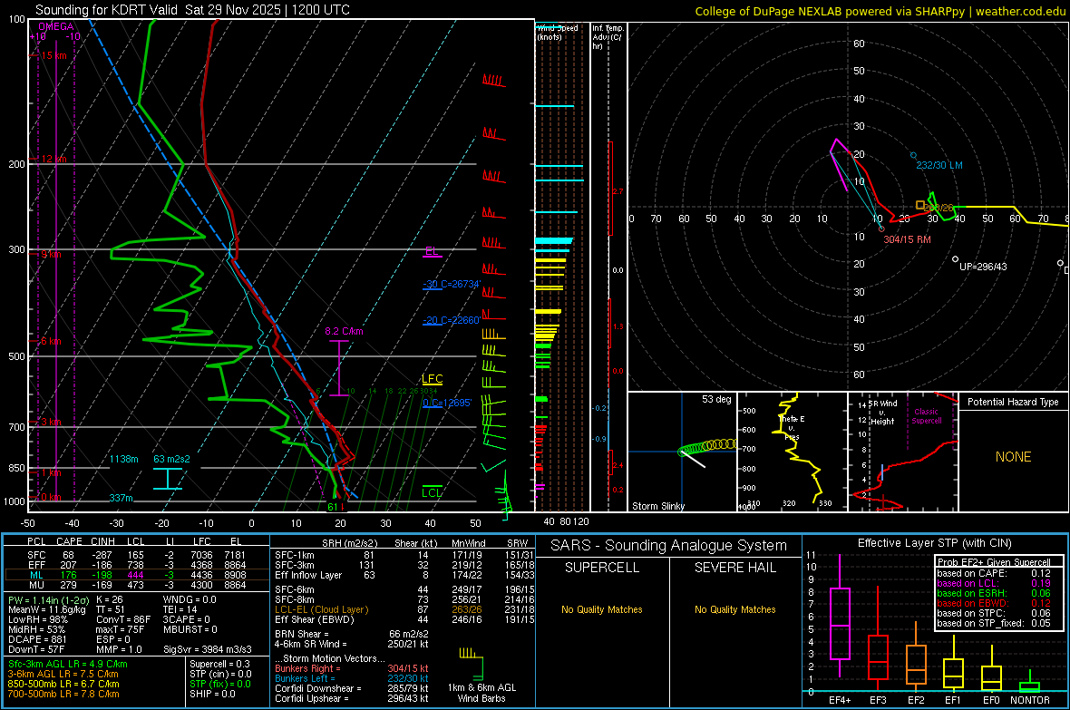Click the 'CINH' column header
The width and height of the screenshot is (1070, 710).
click(x=103, y=541)
